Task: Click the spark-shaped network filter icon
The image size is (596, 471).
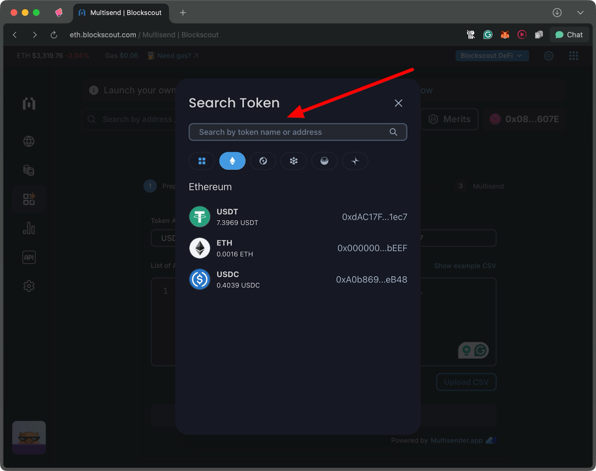Action: 355,161
